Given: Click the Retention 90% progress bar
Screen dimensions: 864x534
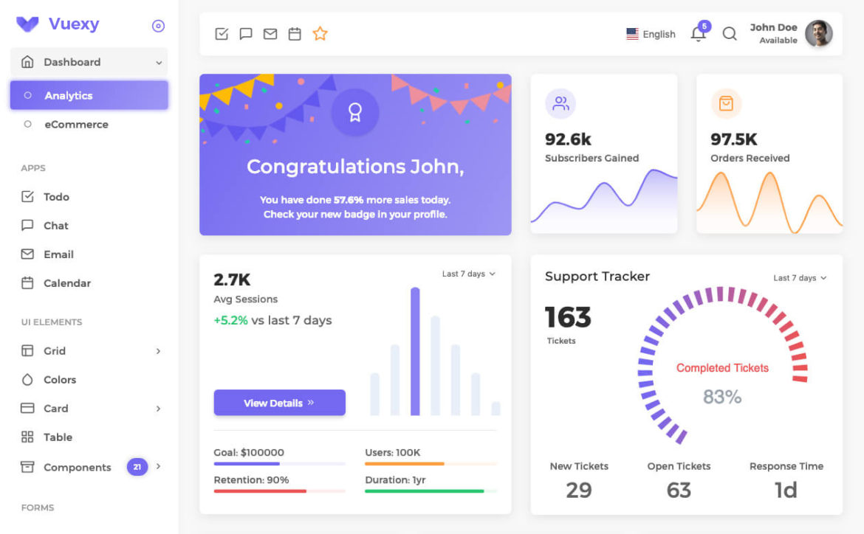Looking at the screenshot, I should 279,493.
